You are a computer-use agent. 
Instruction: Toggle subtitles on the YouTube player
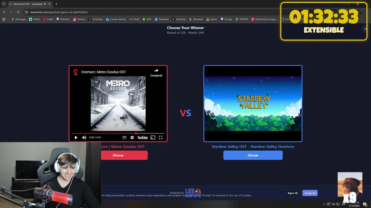pyautogui.click(x=124, y=138)
